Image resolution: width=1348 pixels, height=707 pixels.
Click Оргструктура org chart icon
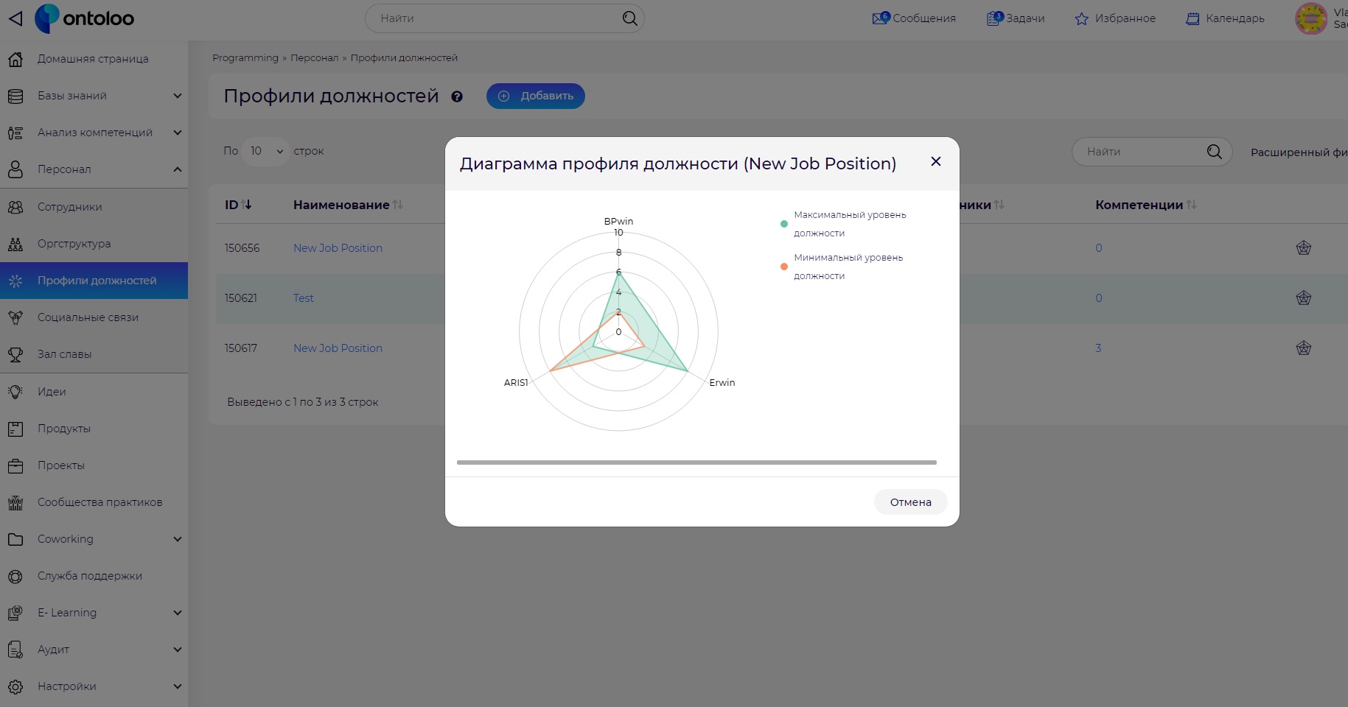(x=15, y=244)
